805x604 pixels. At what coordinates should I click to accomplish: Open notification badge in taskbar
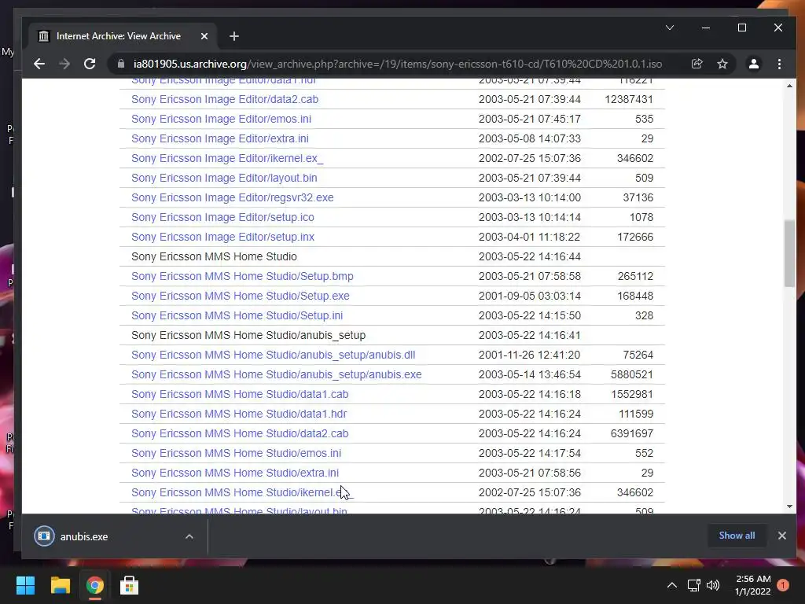pos(783,585)
